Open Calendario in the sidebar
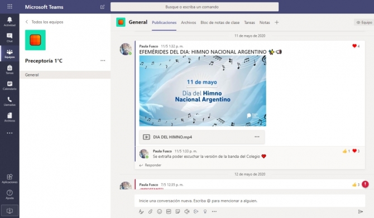Image resolution: width=374 pixels, height=218 pixels. coord(9,85)
